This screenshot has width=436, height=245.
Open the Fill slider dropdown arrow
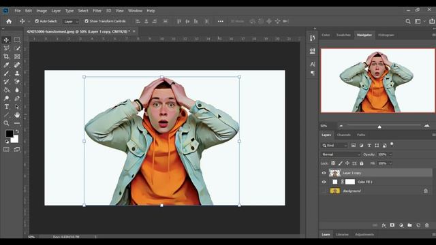click(390, 163)
